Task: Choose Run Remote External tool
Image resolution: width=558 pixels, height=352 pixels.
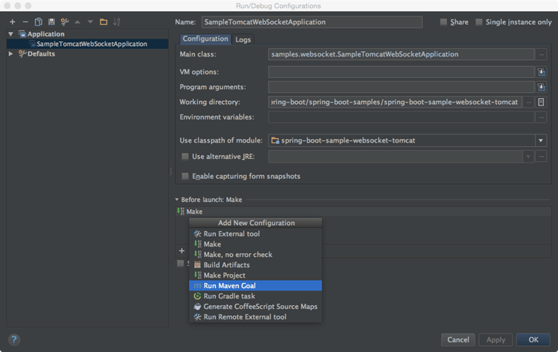Action: pos(255,317)
